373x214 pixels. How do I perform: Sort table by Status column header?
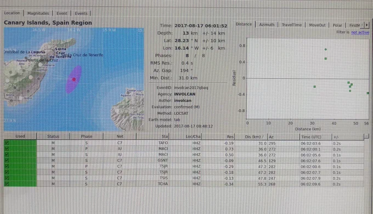tap(53, 136)
